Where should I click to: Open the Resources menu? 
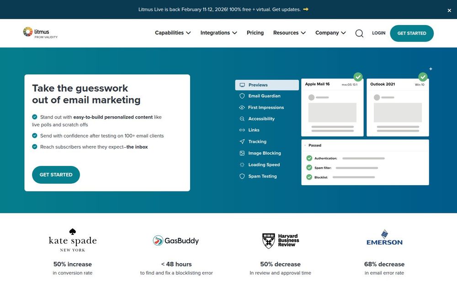(289, 33)
